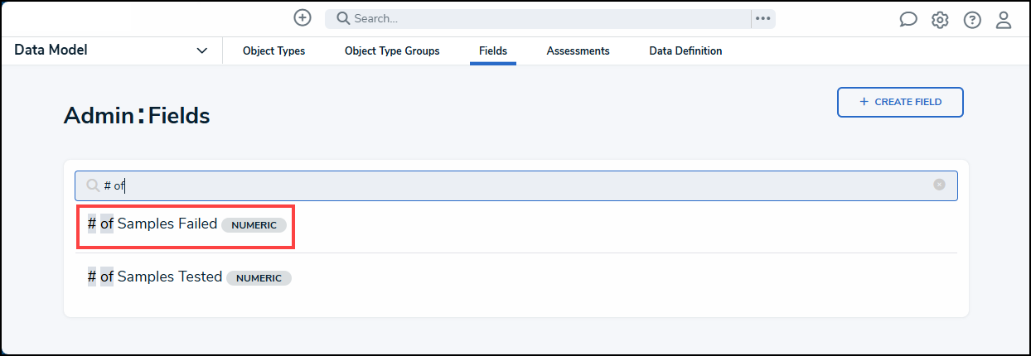Focus the top global Search field
This screenshot has height=356, width=1031.
coord(547,18)
